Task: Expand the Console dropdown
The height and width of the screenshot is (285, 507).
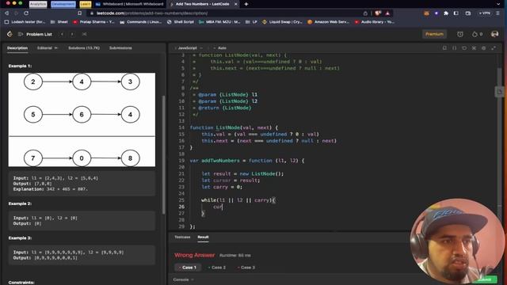Action: [183, 279]
